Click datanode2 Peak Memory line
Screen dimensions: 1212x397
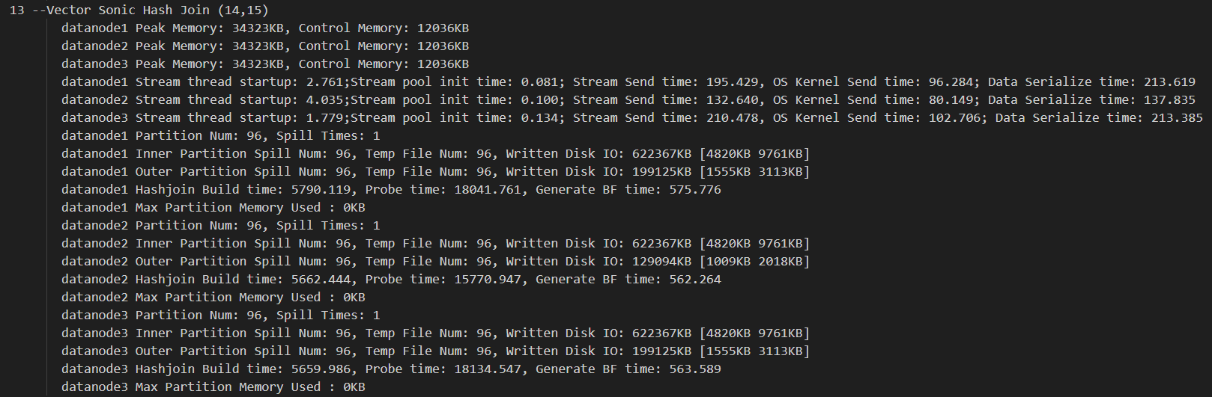pos(265,46)
